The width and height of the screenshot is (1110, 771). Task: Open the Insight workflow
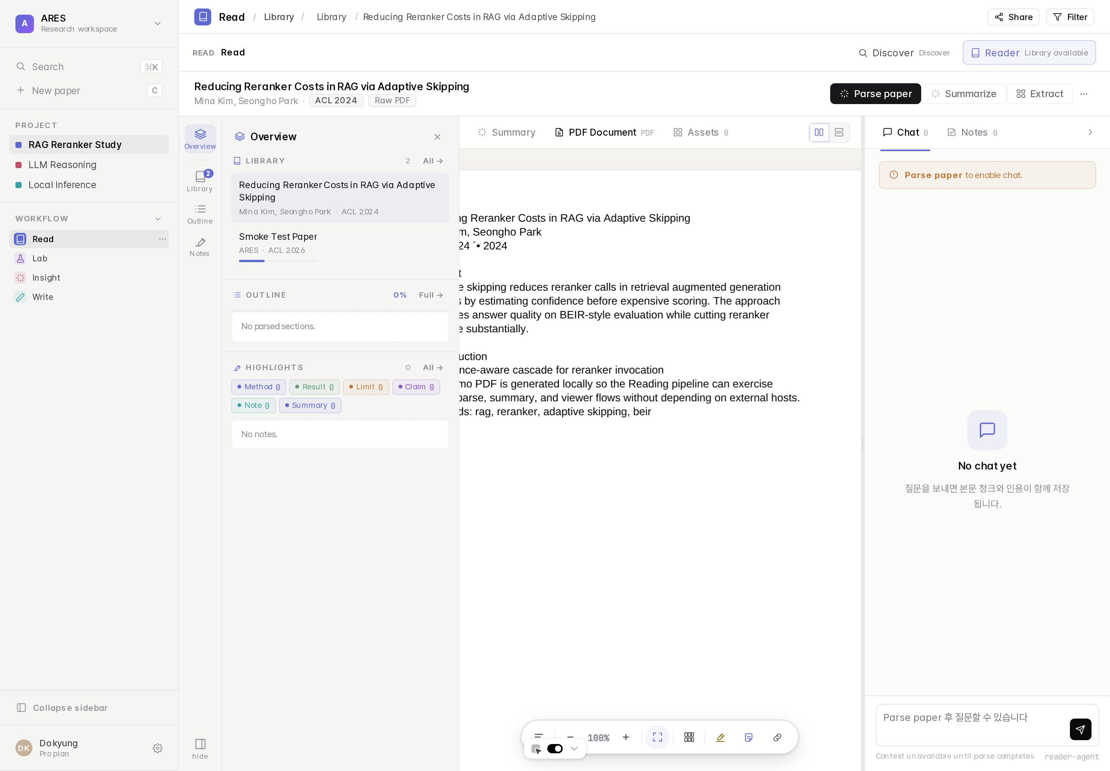pyautogui.click(x=89, y=278)
